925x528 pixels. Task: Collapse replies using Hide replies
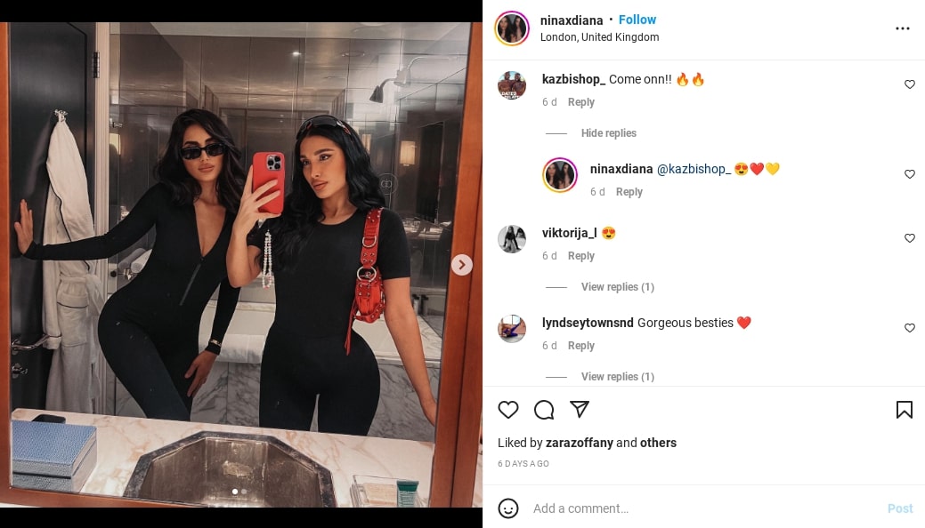608,133
